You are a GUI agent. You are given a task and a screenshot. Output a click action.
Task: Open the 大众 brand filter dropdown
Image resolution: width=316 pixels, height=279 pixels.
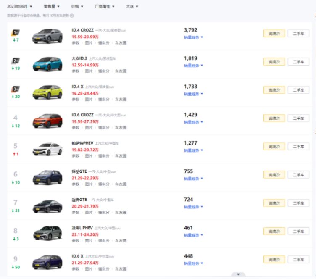(x=132, y=7)
